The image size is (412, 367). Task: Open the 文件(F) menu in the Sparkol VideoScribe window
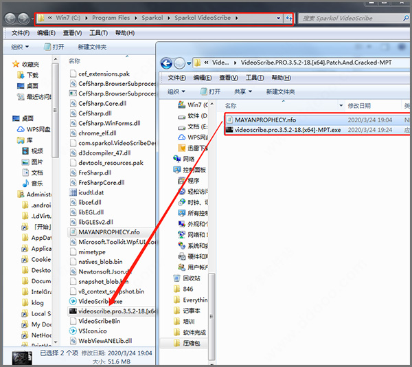tap(21, 33)
